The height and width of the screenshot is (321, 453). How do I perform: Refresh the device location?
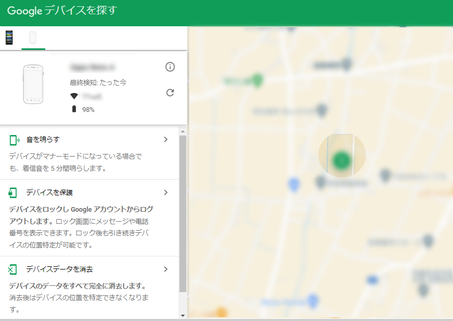(x=170, y=92)
